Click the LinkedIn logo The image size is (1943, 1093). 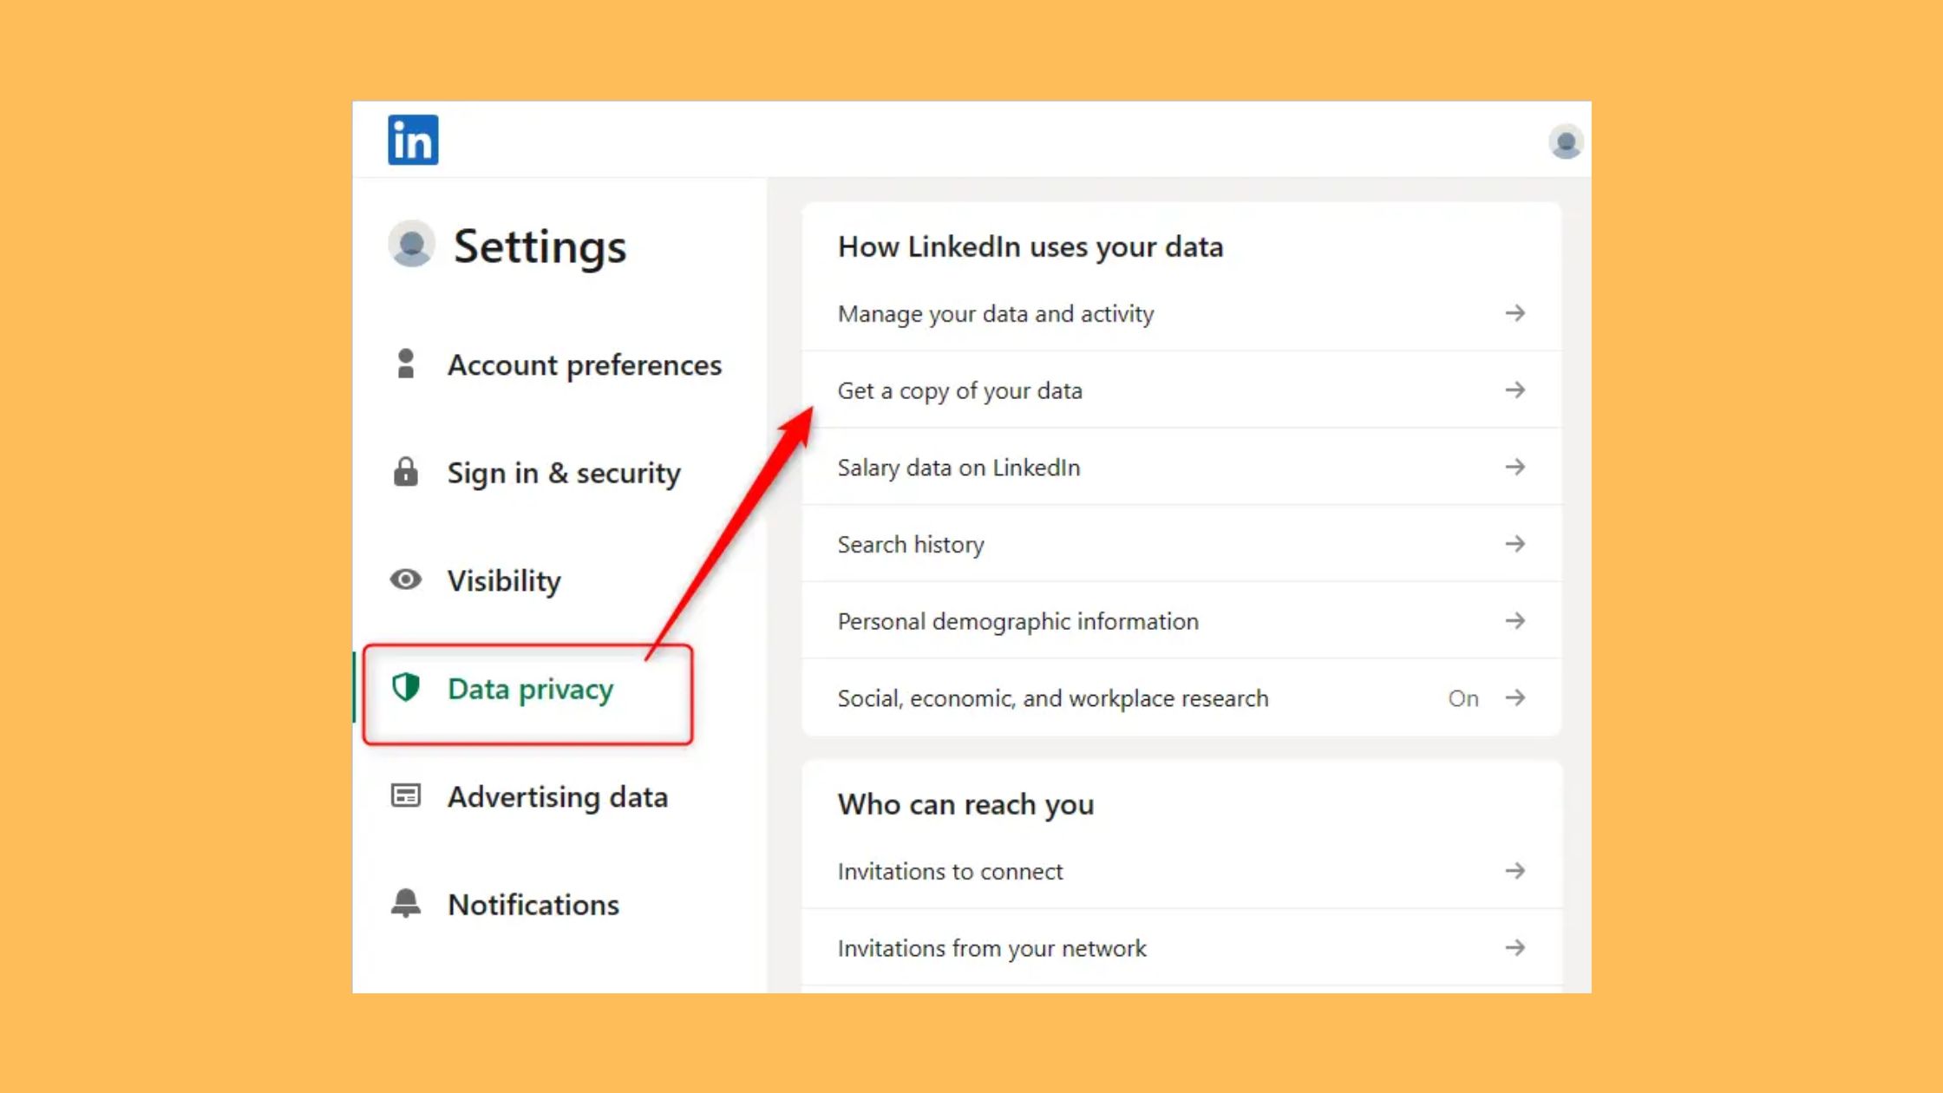pos(414,140)
